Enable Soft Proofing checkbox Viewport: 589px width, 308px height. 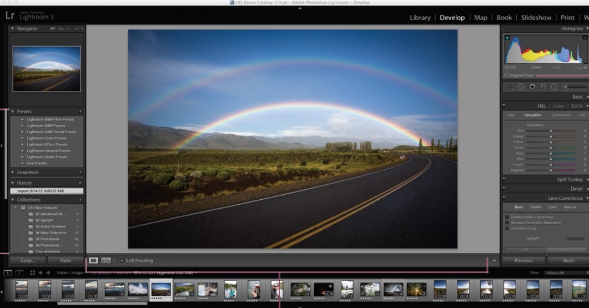click(x=122, y=260)
